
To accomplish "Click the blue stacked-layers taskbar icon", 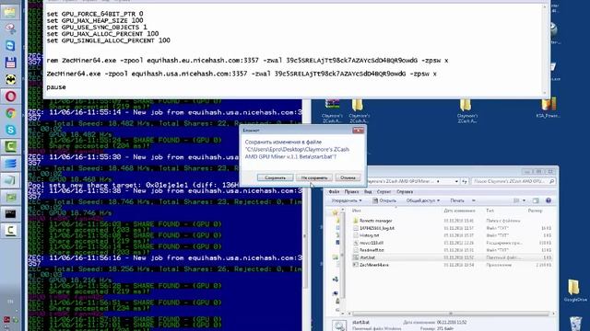I will 10,164.
